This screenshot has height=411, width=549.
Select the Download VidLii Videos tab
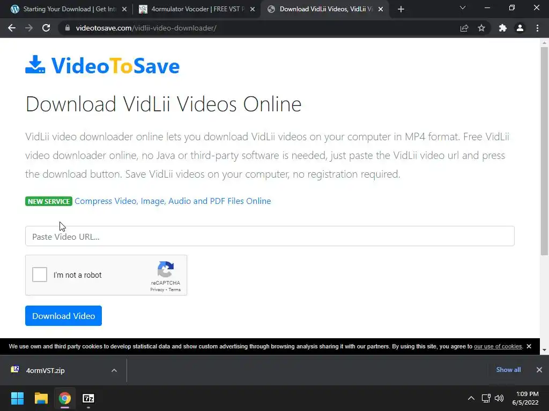coord(325,9)
